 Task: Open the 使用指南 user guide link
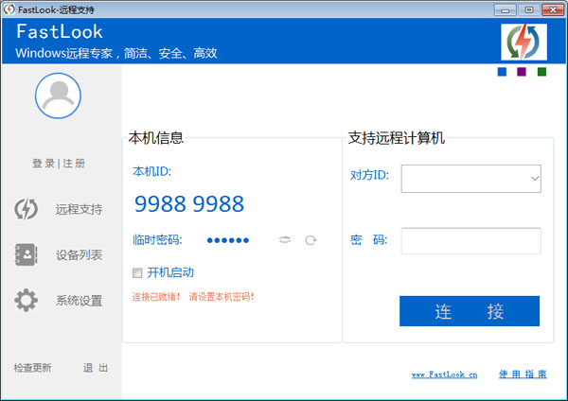click(x=523, y=375)
